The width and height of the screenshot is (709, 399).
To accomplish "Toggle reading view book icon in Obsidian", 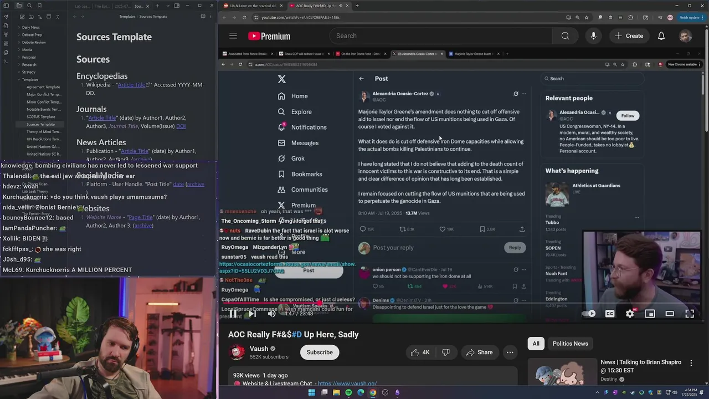I will point(203,17).
